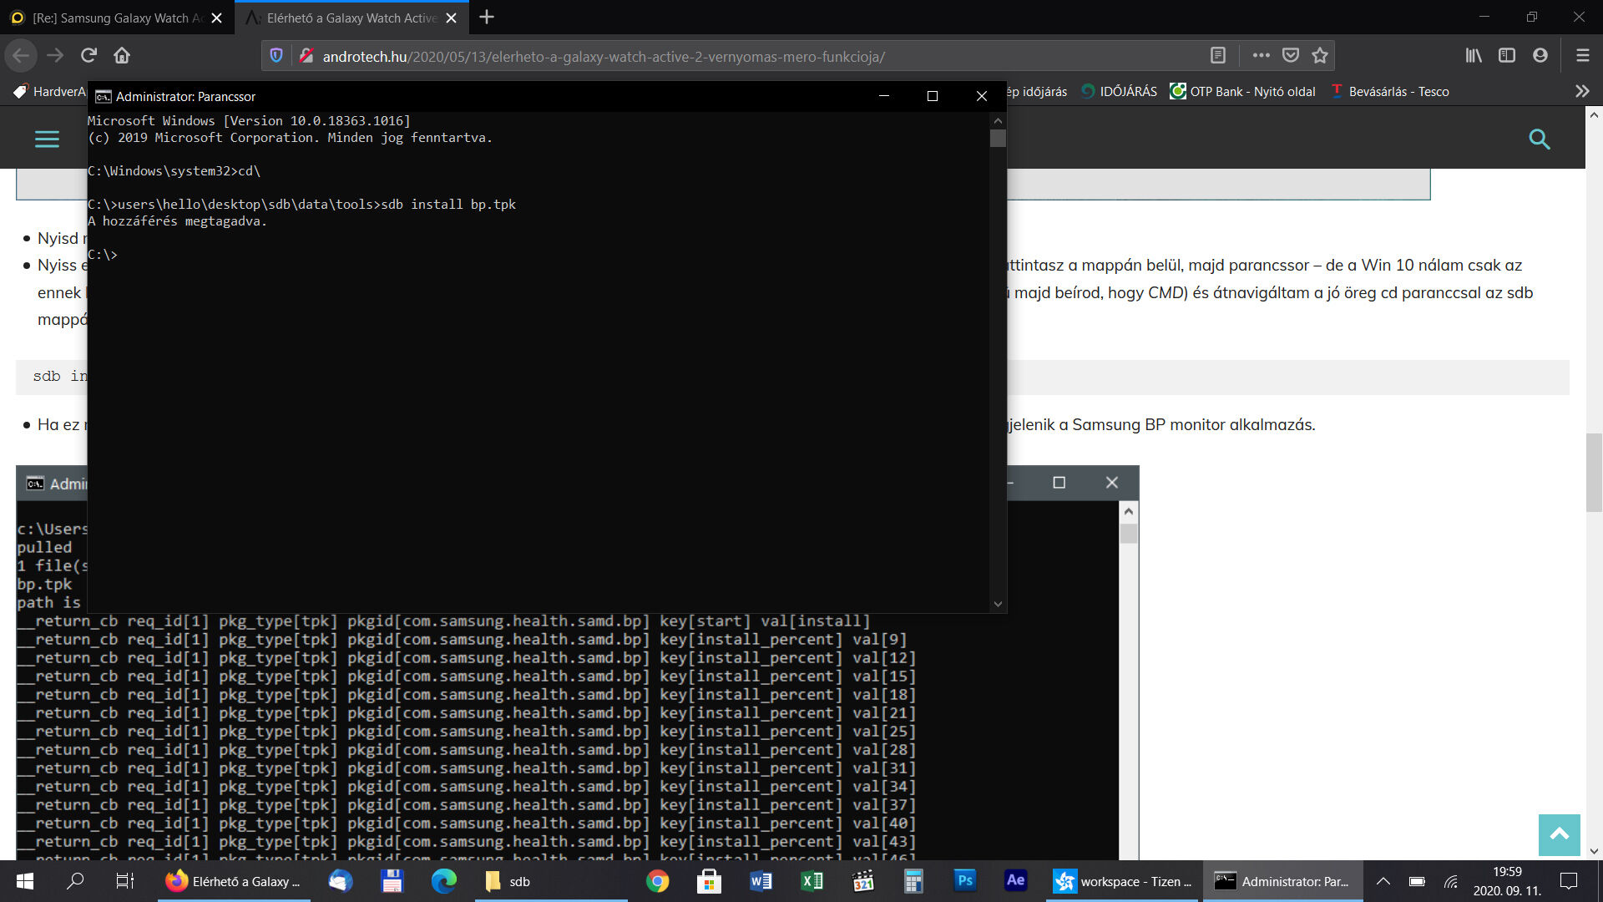Open the site search magnifier
The width and height of the screenshot is (1603, 902).
click(1540, 139)
